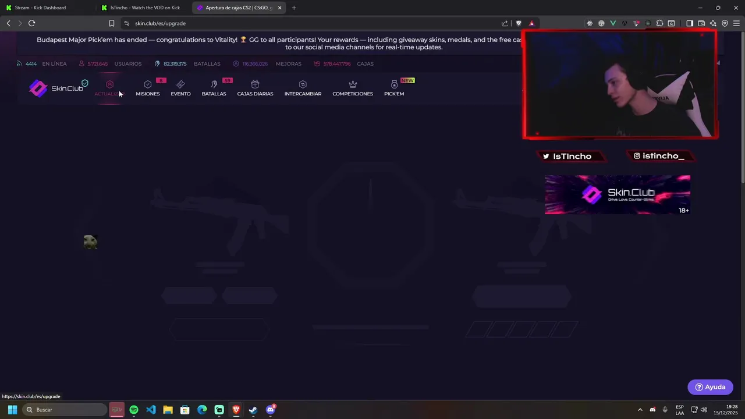The image size is (745, 419).
Task: Open the Misiones navigation item
Action: (x=148, y=88)
